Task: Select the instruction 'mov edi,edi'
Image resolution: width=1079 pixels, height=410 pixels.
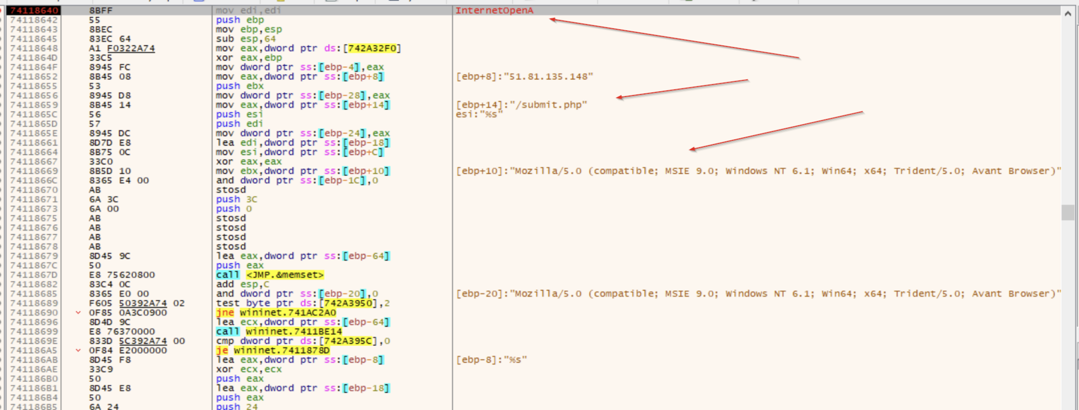Action: 248,10
